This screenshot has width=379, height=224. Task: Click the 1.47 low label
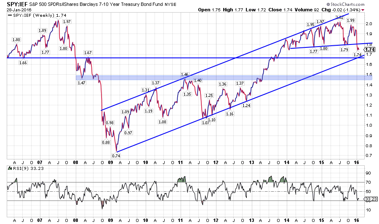coord(81,83)
